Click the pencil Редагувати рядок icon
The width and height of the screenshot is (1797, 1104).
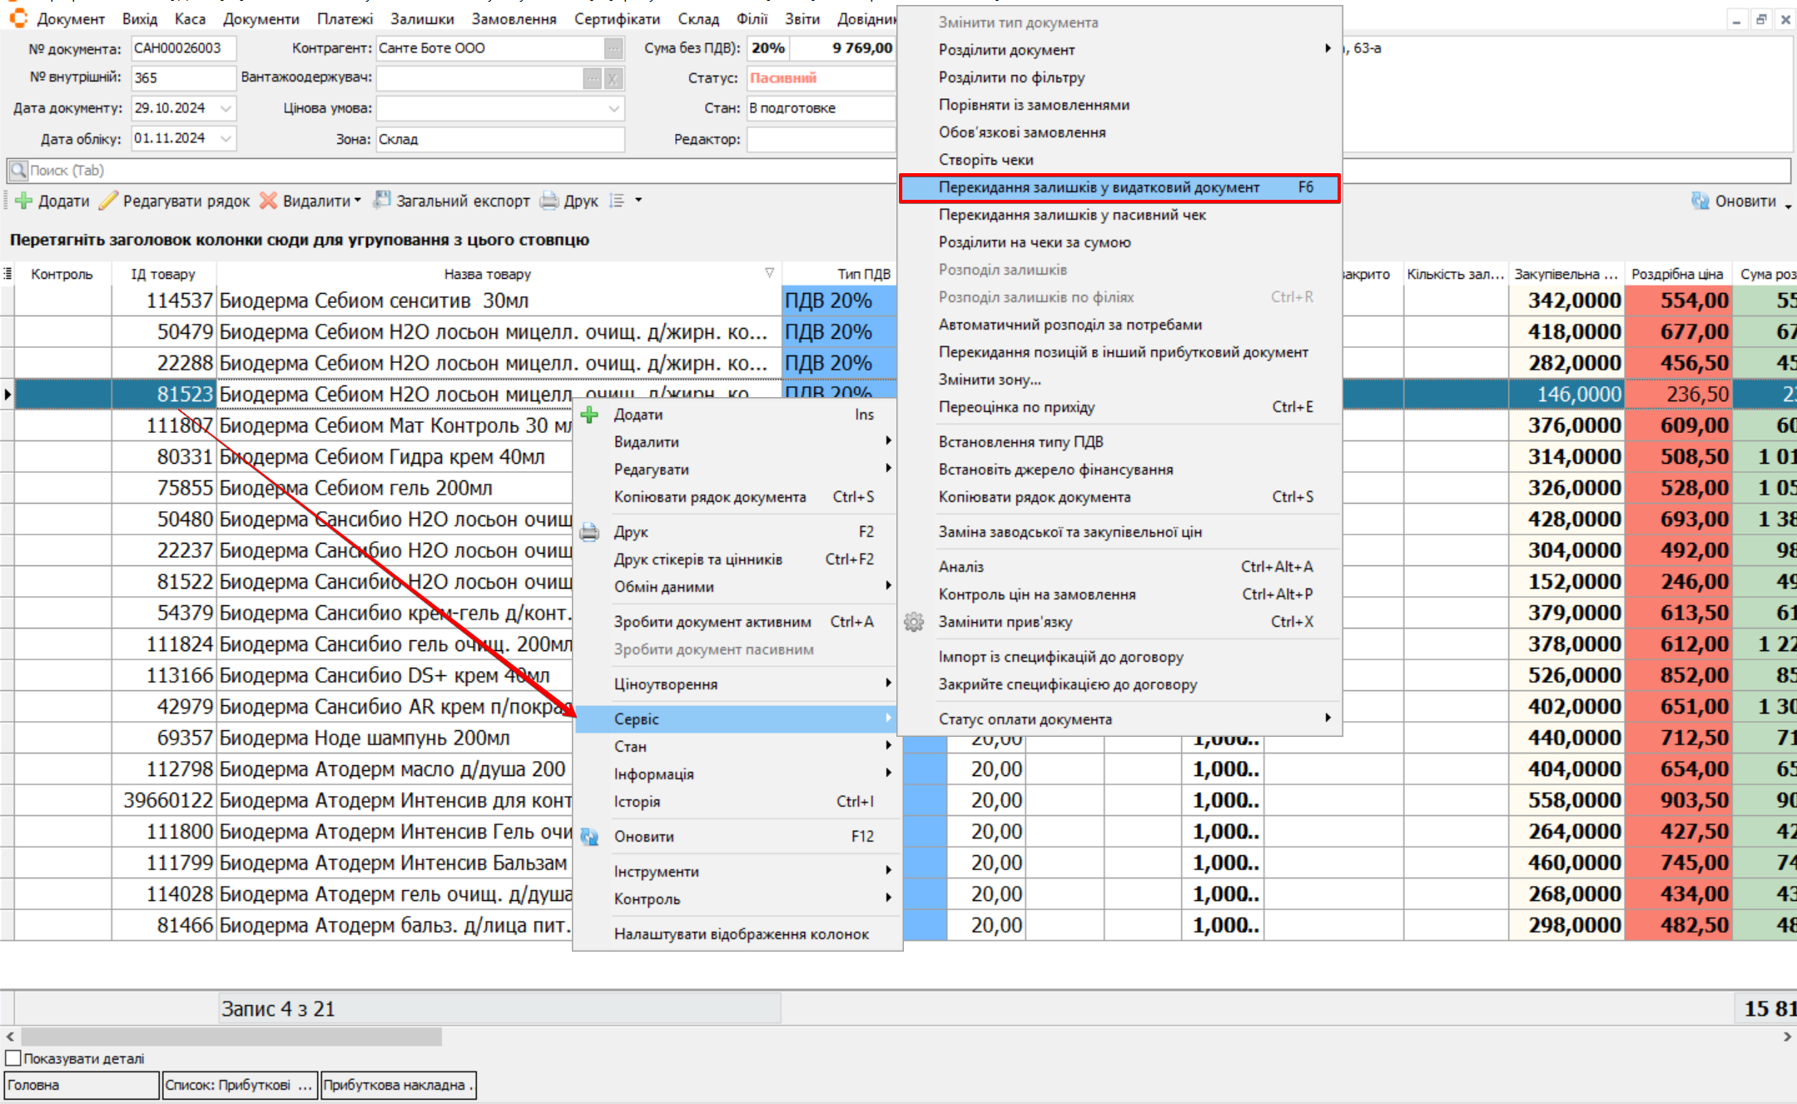click(109, 201)
